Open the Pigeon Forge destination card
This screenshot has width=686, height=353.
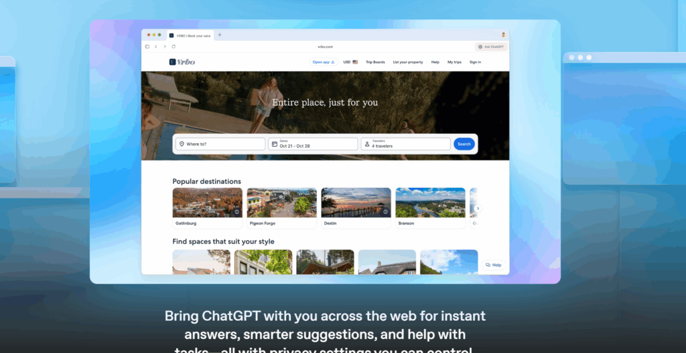pyautogui.click(x=282, y=209)
